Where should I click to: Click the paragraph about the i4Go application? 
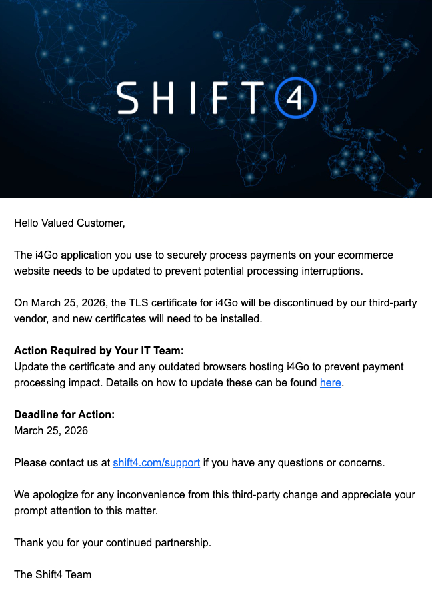(x=203, y=263)
